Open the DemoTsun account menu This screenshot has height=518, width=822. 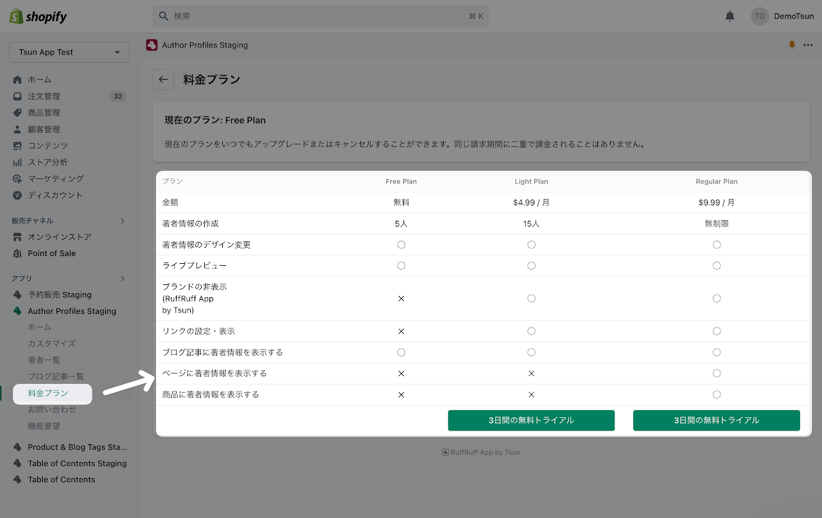pos(783,16)
